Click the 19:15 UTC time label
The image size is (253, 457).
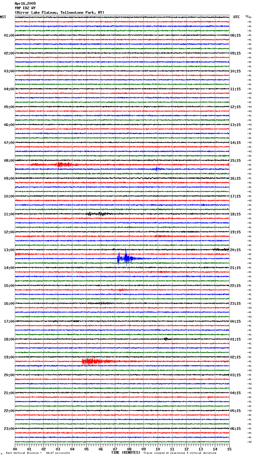click(x=235, y=232)
